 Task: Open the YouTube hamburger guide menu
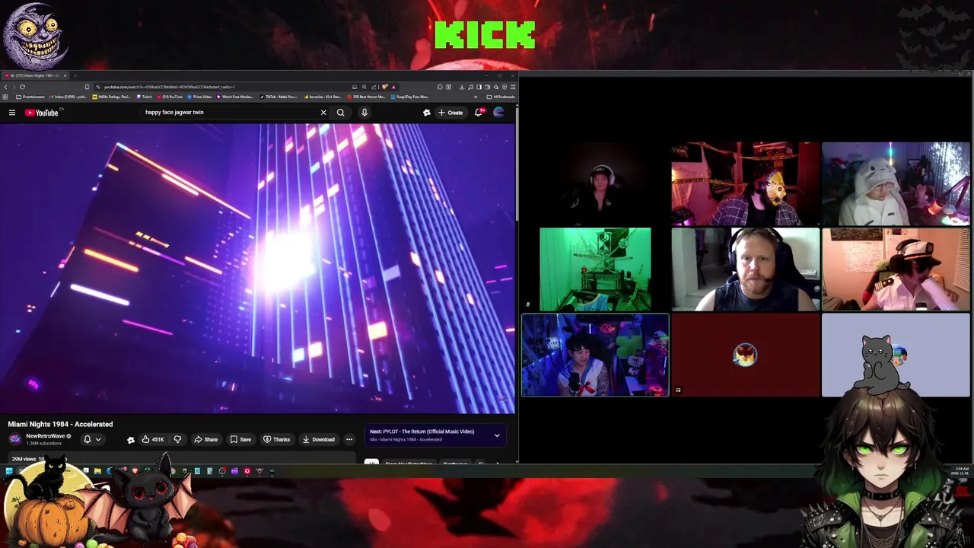(x=12, y=113)
